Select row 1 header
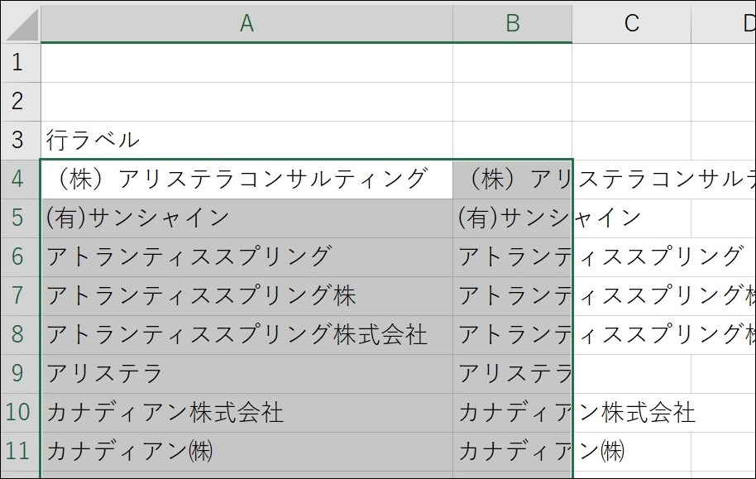This screenshot has height=479, width=756. [20, 63]
